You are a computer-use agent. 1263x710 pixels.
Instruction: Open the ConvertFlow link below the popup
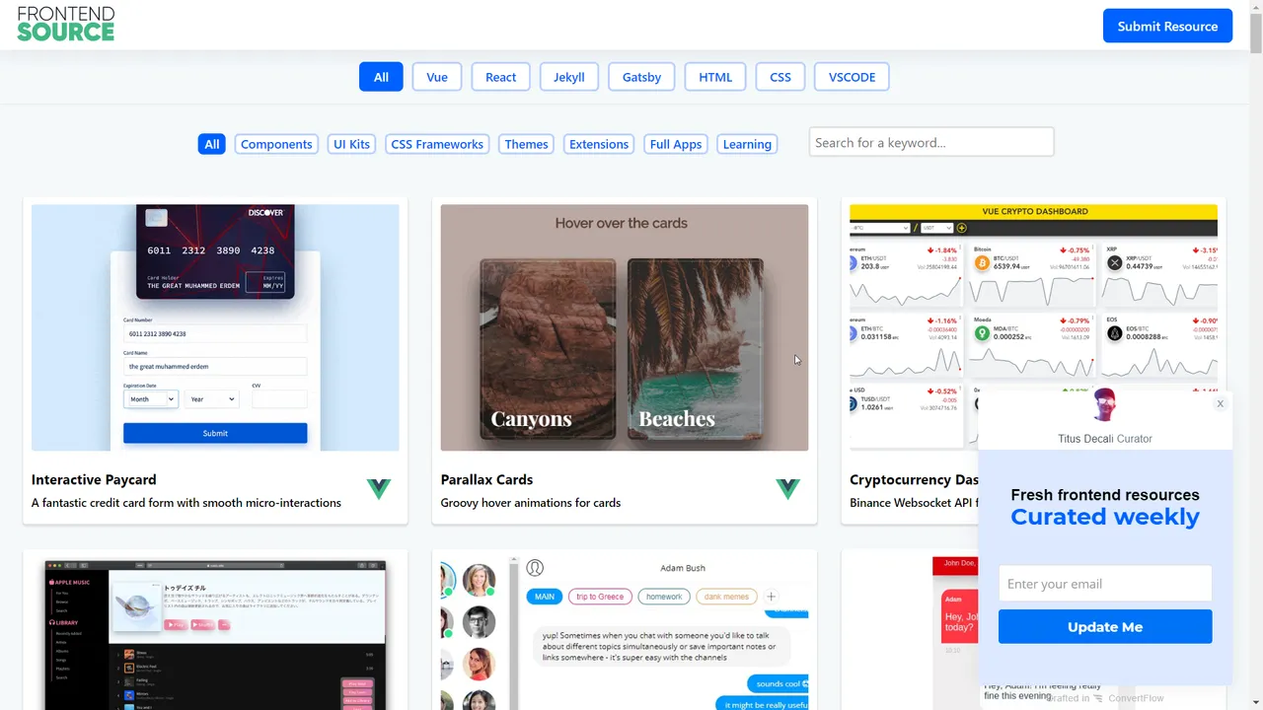(x=1135, y=698)
